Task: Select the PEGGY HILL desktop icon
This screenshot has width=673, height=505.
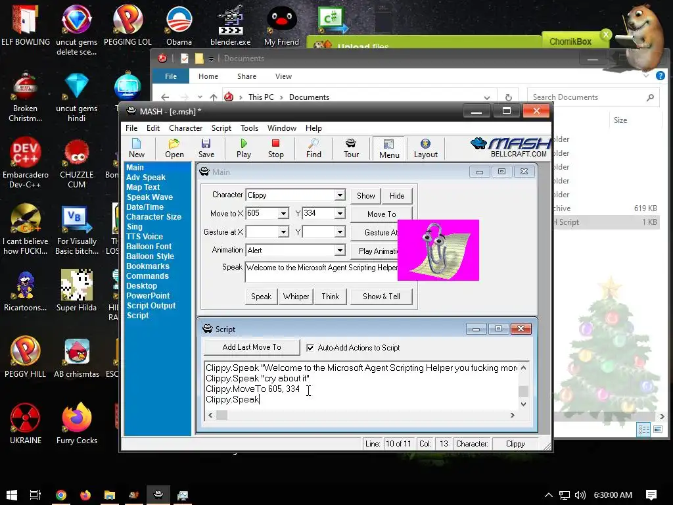Action: [26, 357]
